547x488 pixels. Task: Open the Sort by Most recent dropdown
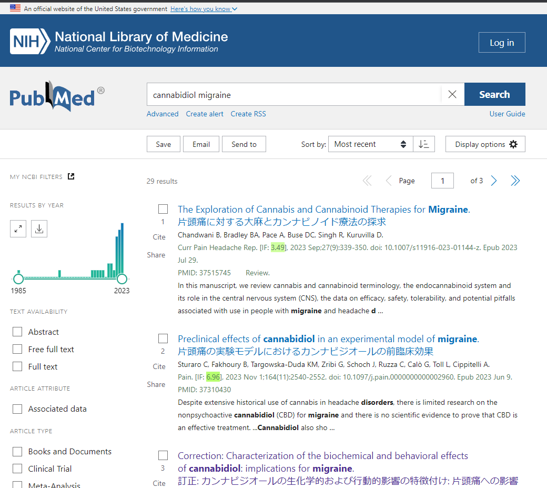[370, 144]
